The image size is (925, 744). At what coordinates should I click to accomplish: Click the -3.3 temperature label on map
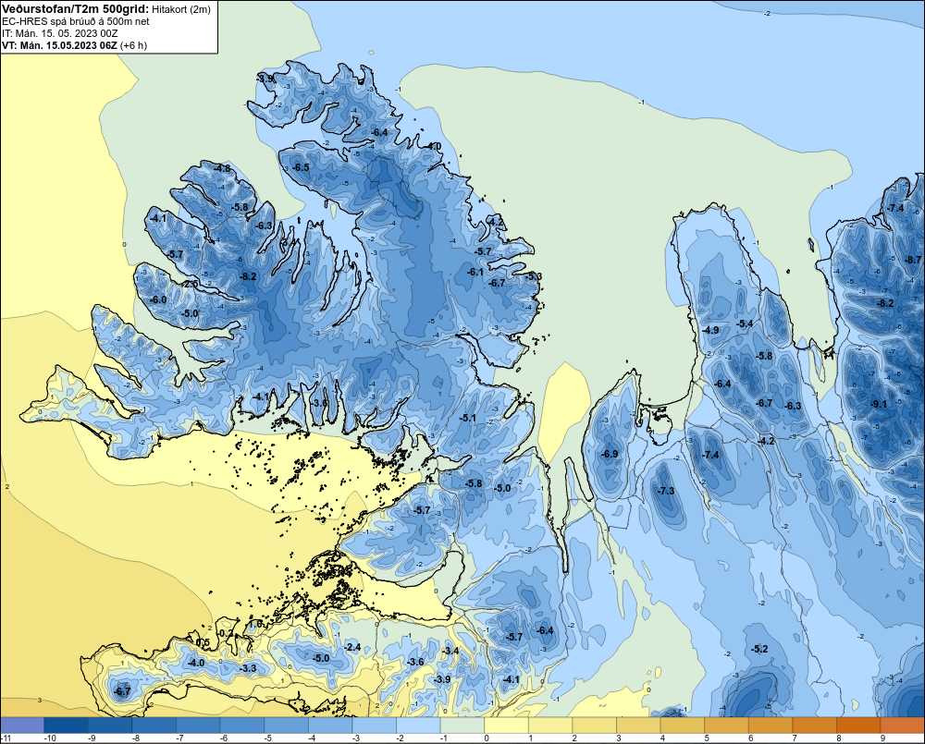248,668
